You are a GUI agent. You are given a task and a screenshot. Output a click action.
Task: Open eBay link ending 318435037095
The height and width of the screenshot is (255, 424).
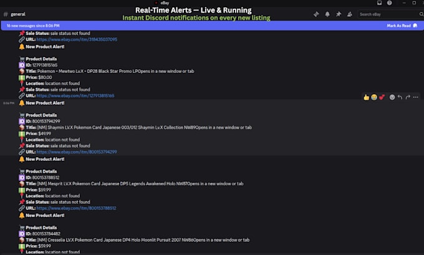click(x=77, y=39)
